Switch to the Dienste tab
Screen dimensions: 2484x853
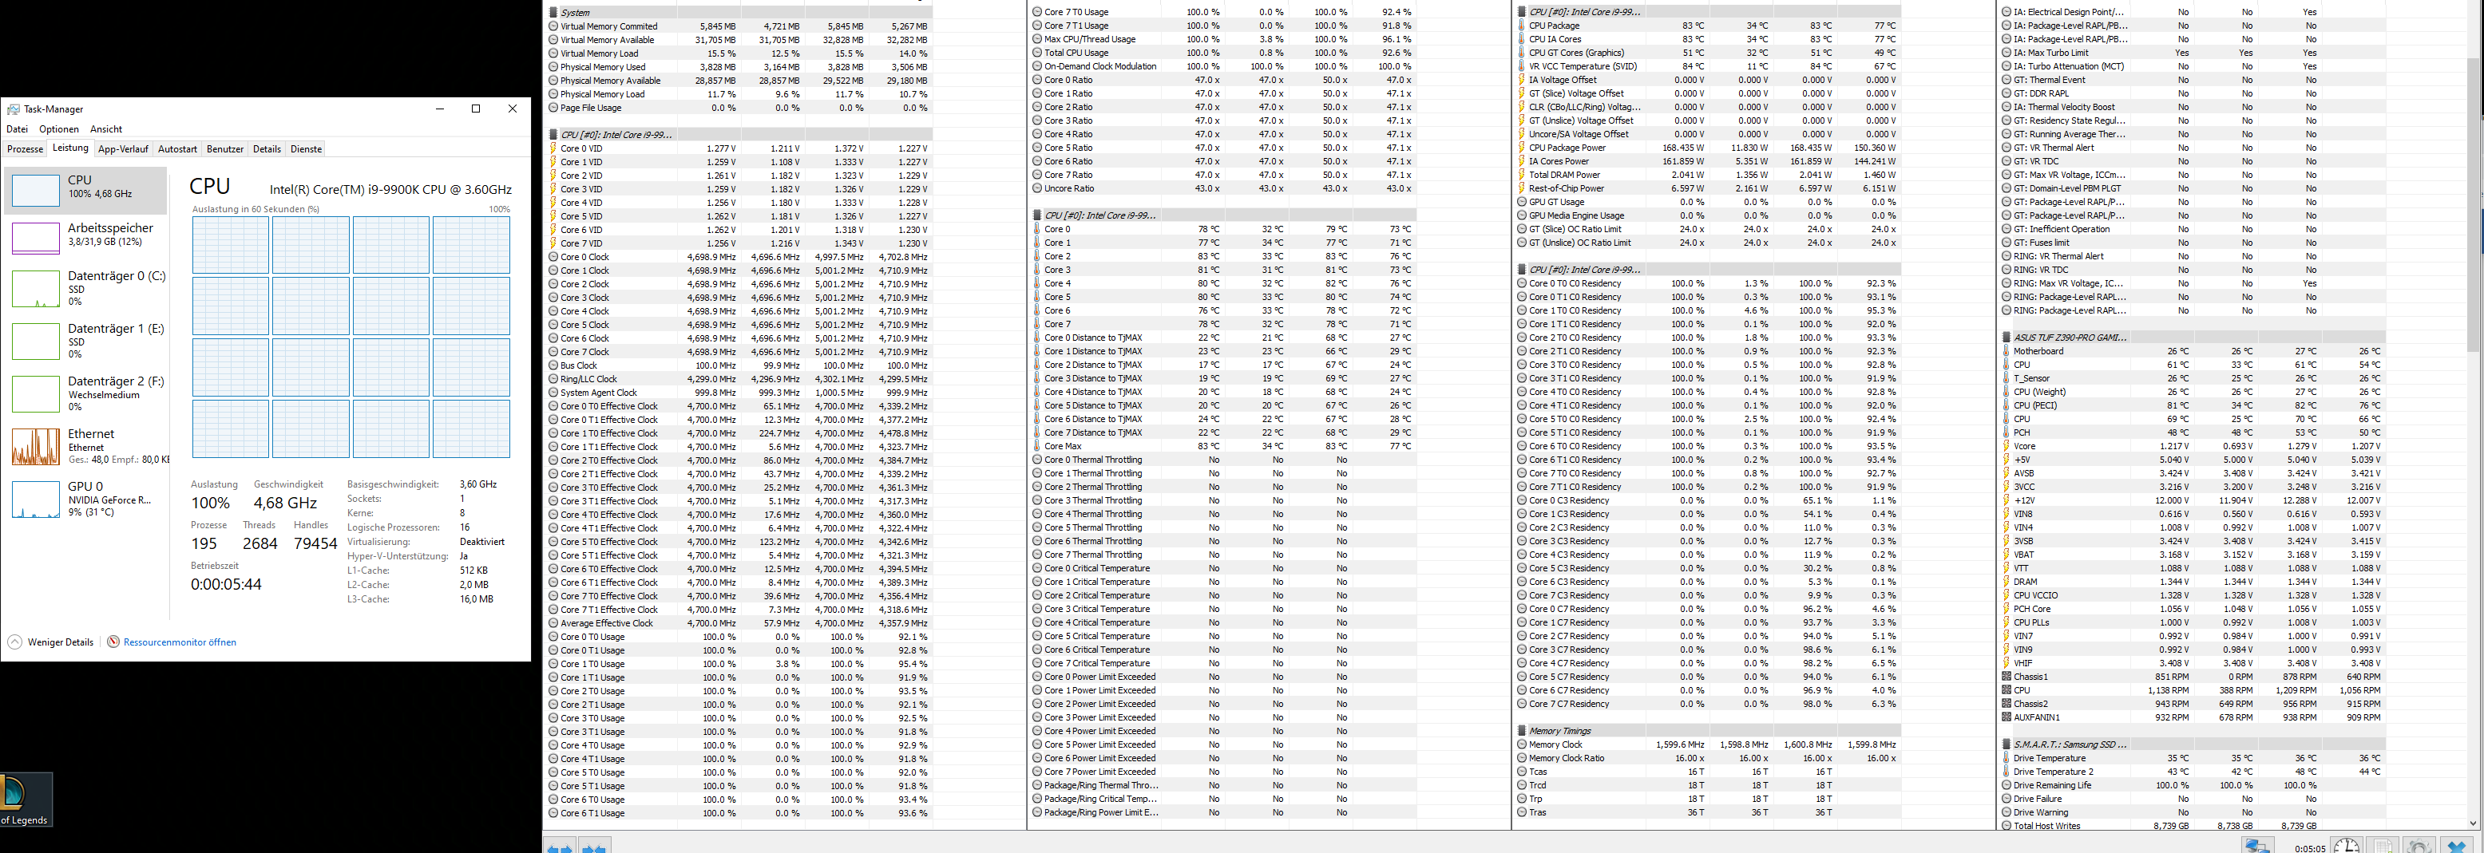click(x=307, y=149)
